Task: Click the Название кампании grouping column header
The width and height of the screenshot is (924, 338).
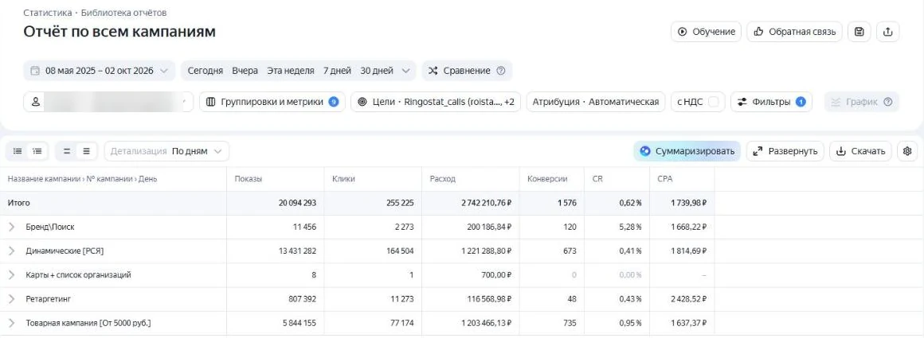Action: point(83,179)
